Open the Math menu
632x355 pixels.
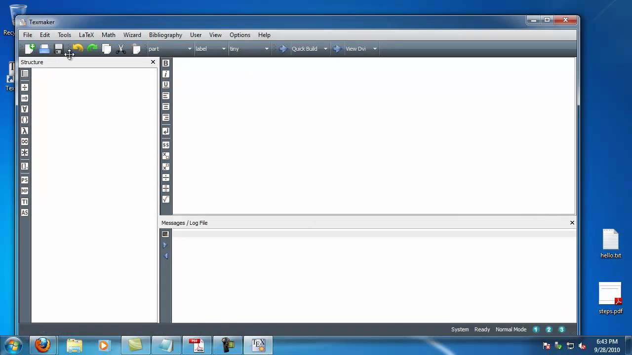[x=109, y=35]
